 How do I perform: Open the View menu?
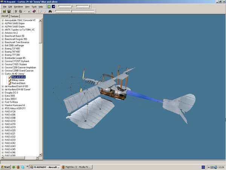coord(27,7)
